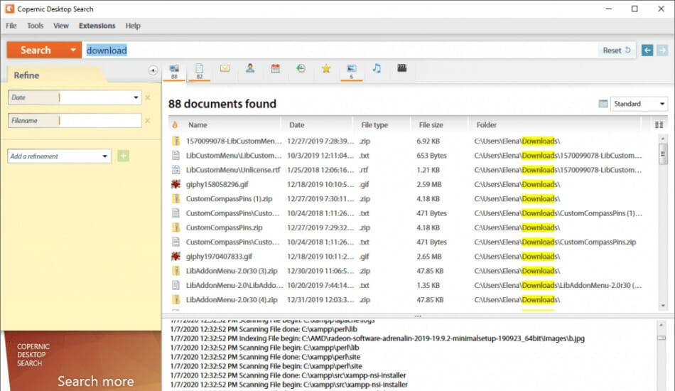Click the 12/30/2019 11:06:5… date cell
The height and width of the screenshot is (391, 675).
coord(320,271)
